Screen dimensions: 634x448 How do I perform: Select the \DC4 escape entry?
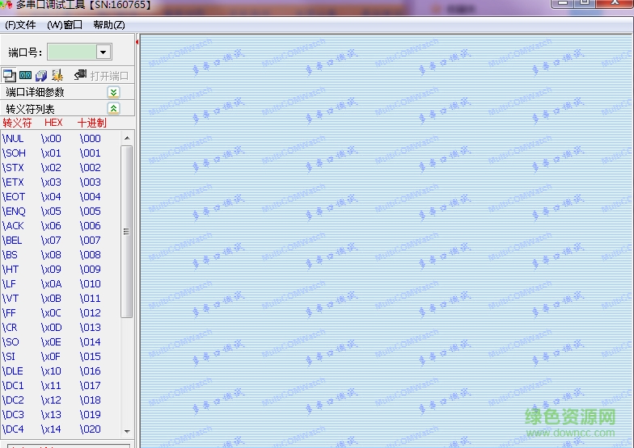pos(13,429)
